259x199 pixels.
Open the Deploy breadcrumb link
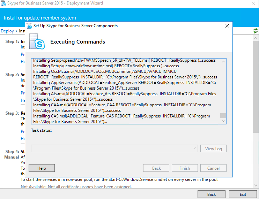click(7, 31)
